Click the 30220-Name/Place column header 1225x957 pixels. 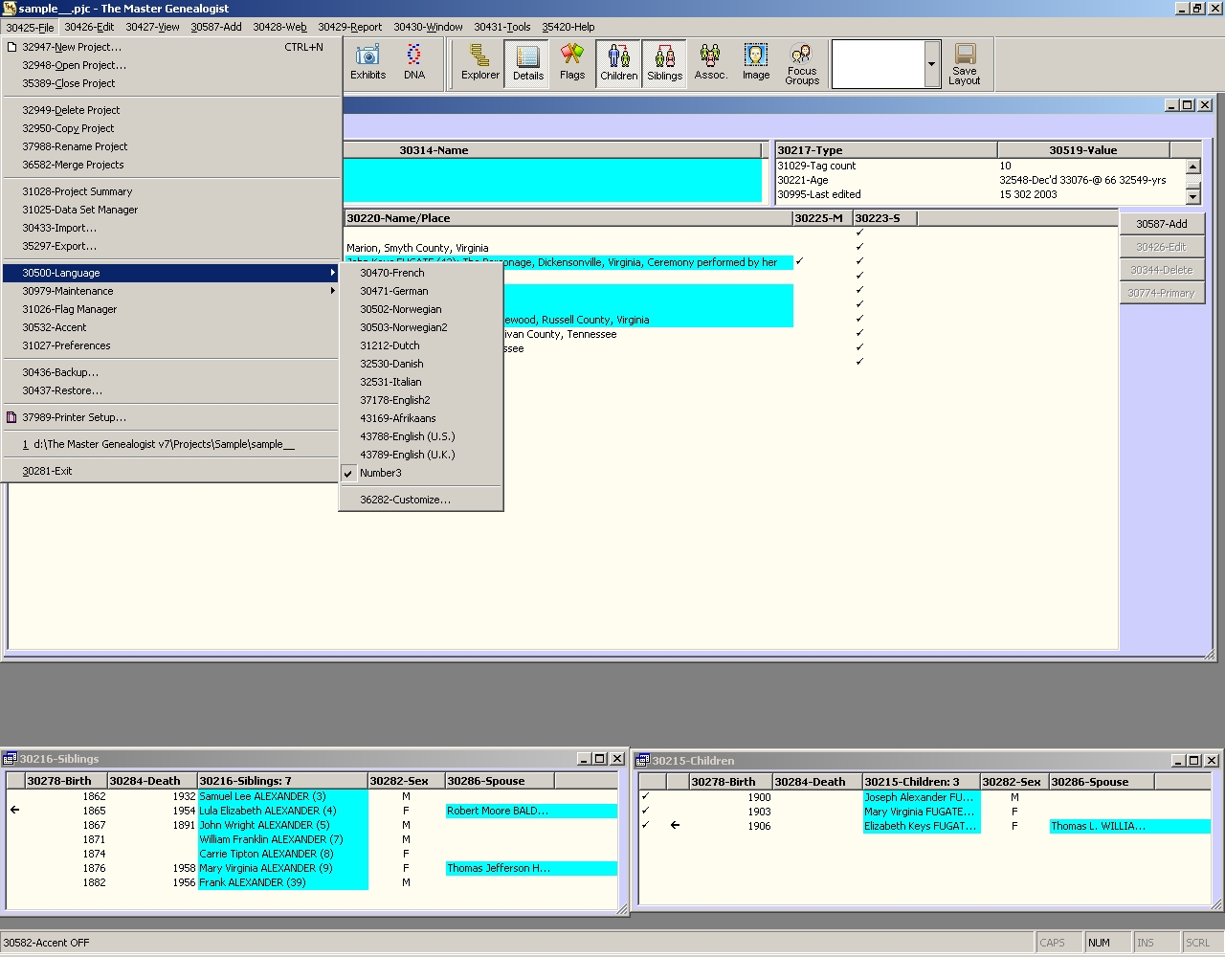click(568, 218)
